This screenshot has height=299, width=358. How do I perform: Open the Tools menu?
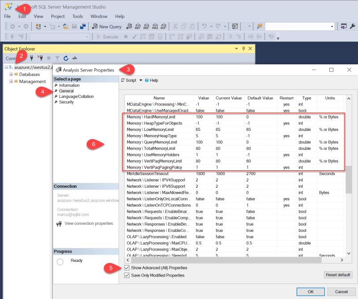click(77, 16)
